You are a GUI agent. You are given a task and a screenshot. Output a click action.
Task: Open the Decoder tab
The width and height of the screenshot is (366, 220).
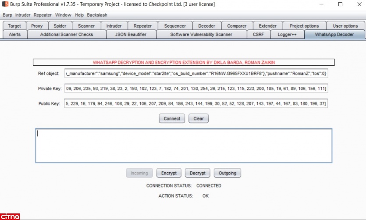point(206,26)
